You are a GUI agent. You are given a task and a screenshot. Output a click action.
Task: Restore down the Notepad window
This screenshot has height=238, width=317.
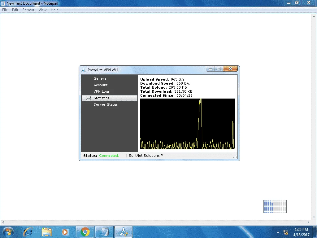coord(297,3)
